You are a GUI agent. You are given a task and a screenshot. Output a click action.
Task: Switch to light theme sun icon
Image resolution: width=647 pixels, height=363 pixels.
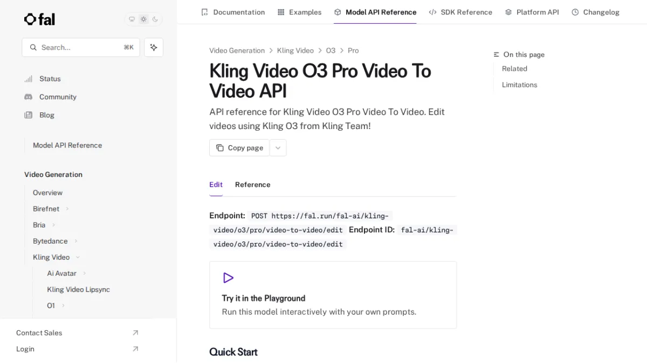(143, 19)
